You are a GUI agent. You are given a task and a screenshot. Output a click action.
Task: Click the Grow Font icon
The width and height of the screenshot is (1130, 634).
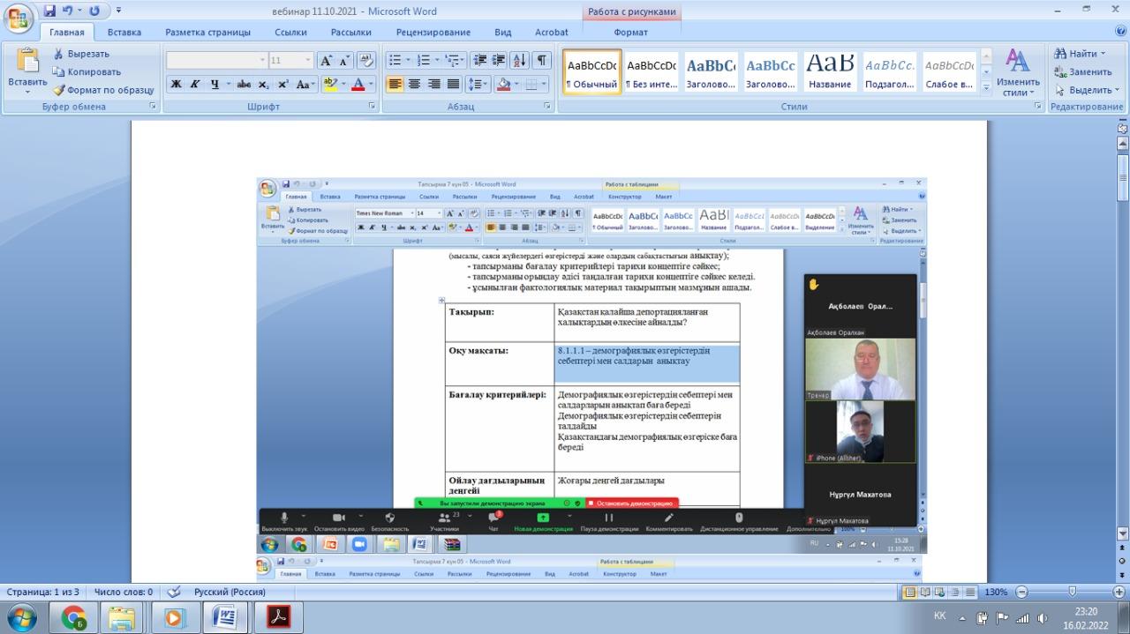(326, 61)
